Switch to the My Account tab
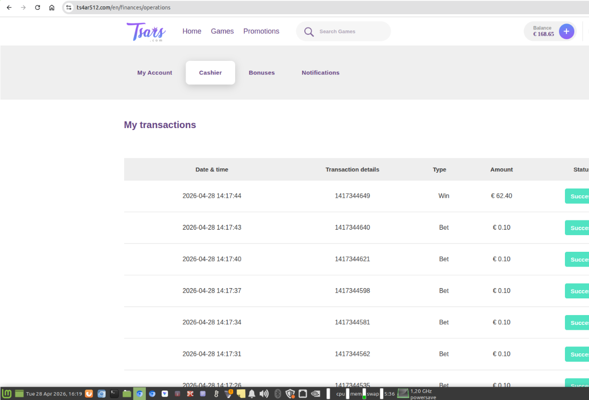The height and width of the screenshot is (400, 589). [155, 73]
